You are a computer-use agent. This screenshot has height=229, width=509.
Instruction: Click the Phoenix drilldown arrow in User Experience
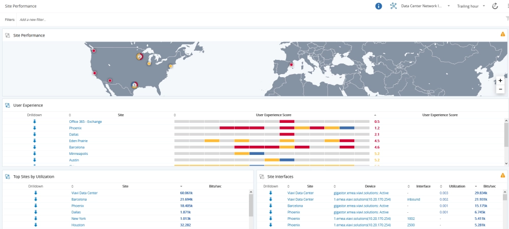pyautogui.click(x=35, y=128)
